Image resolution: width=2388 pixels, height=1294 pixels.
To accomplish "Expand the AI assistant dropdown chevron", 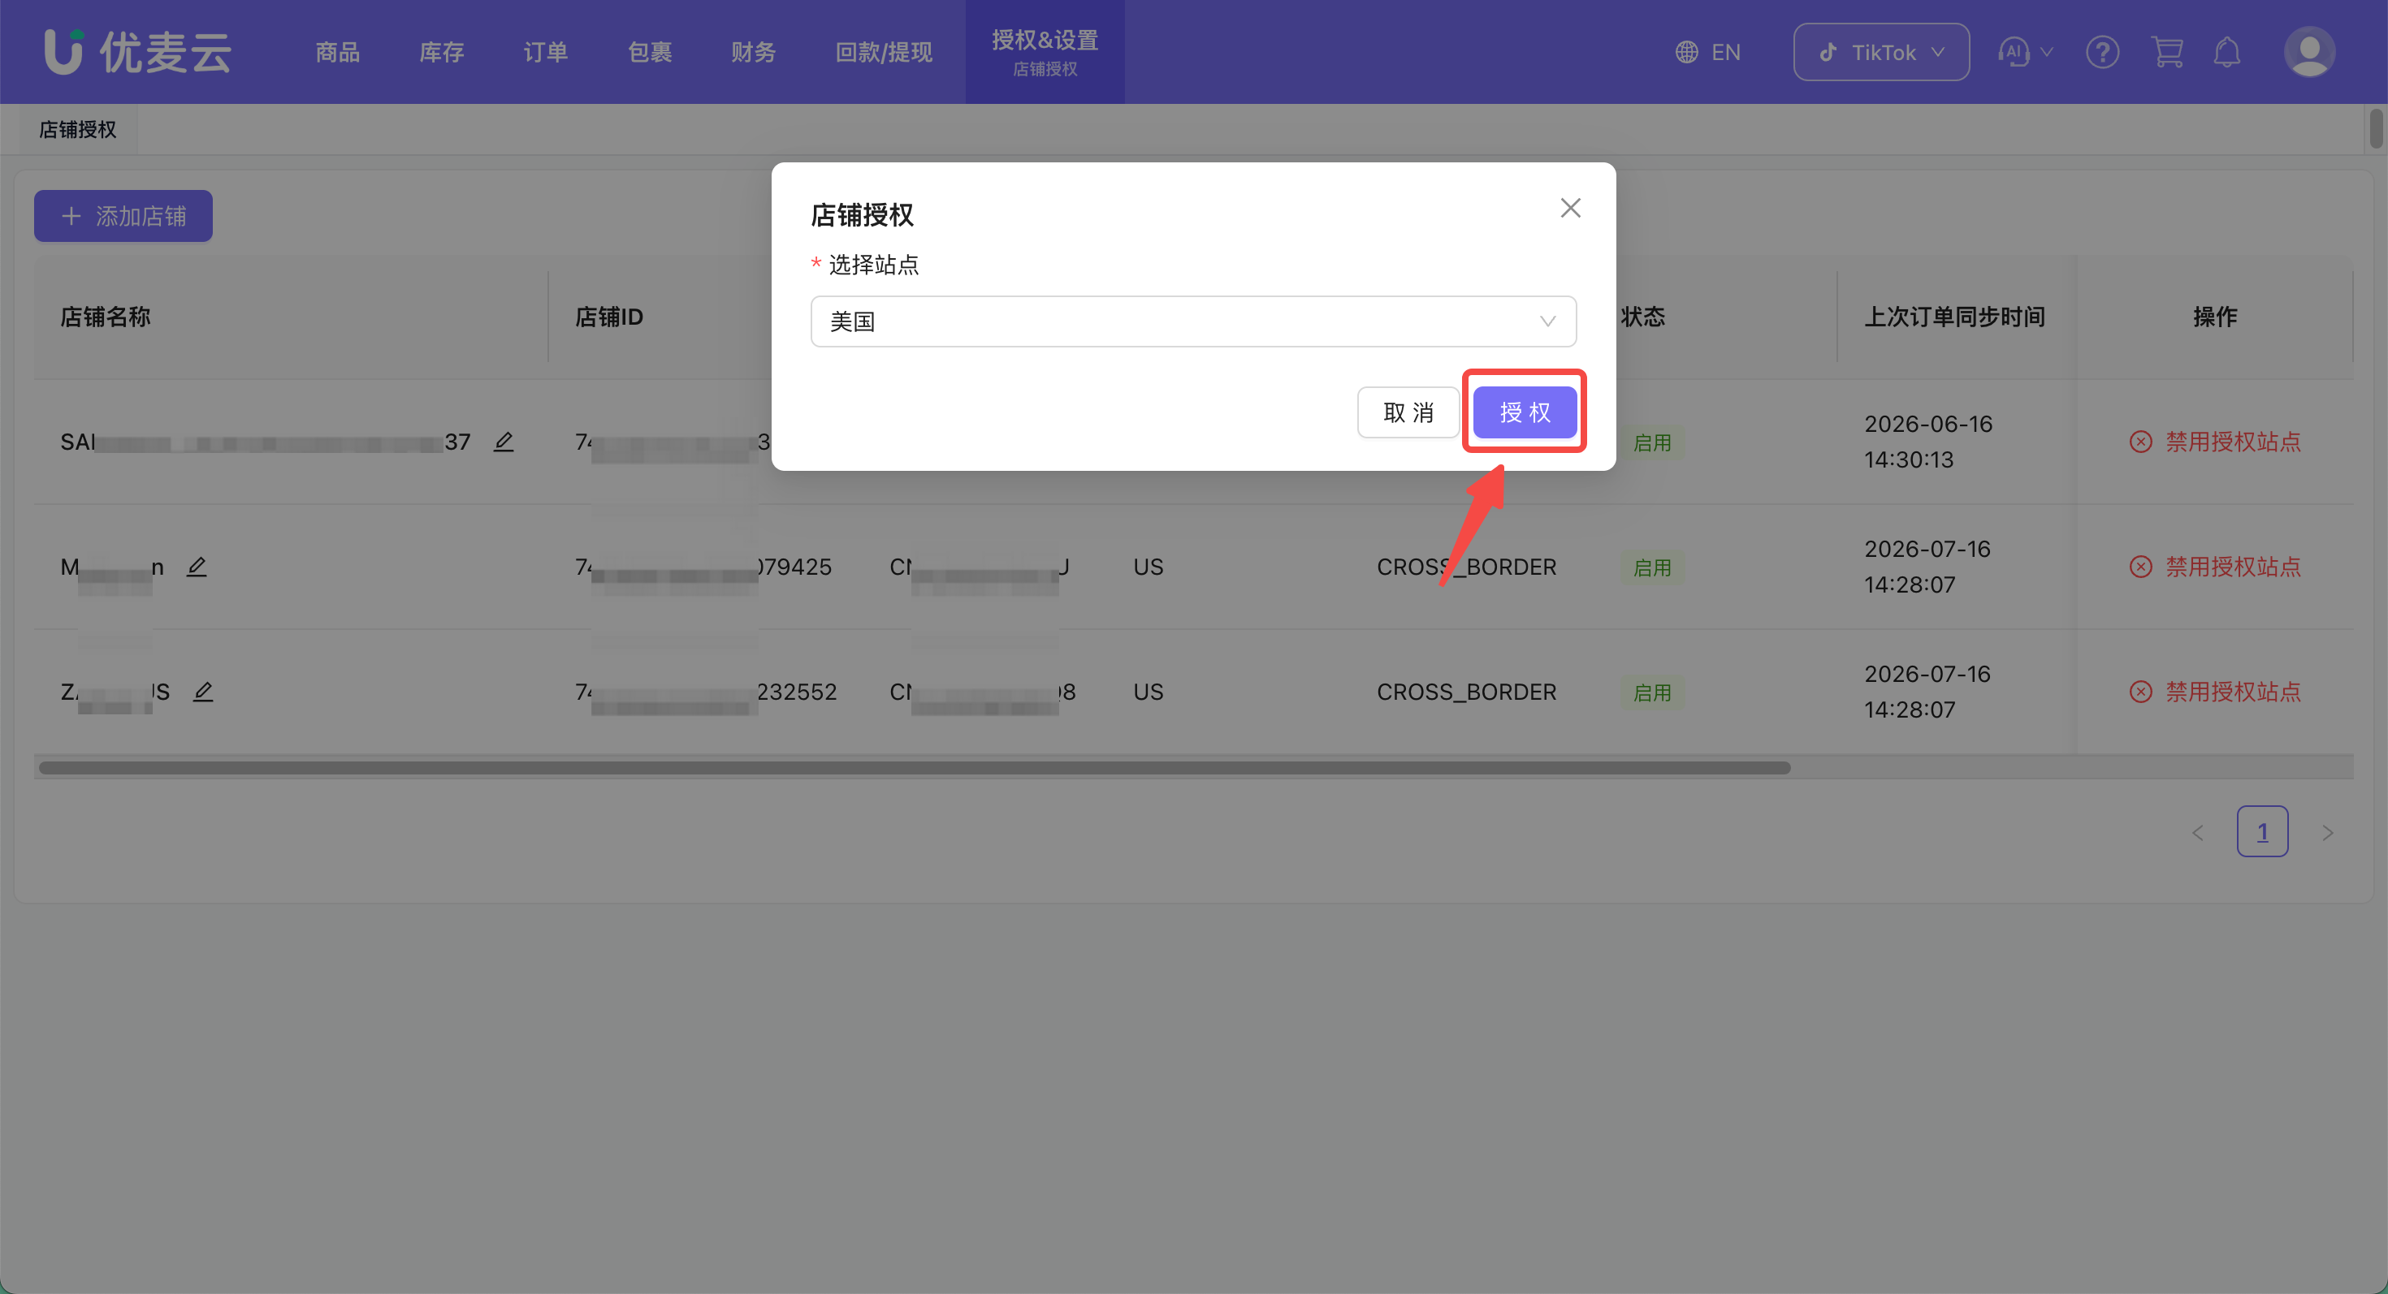I will coord(2047,52).
